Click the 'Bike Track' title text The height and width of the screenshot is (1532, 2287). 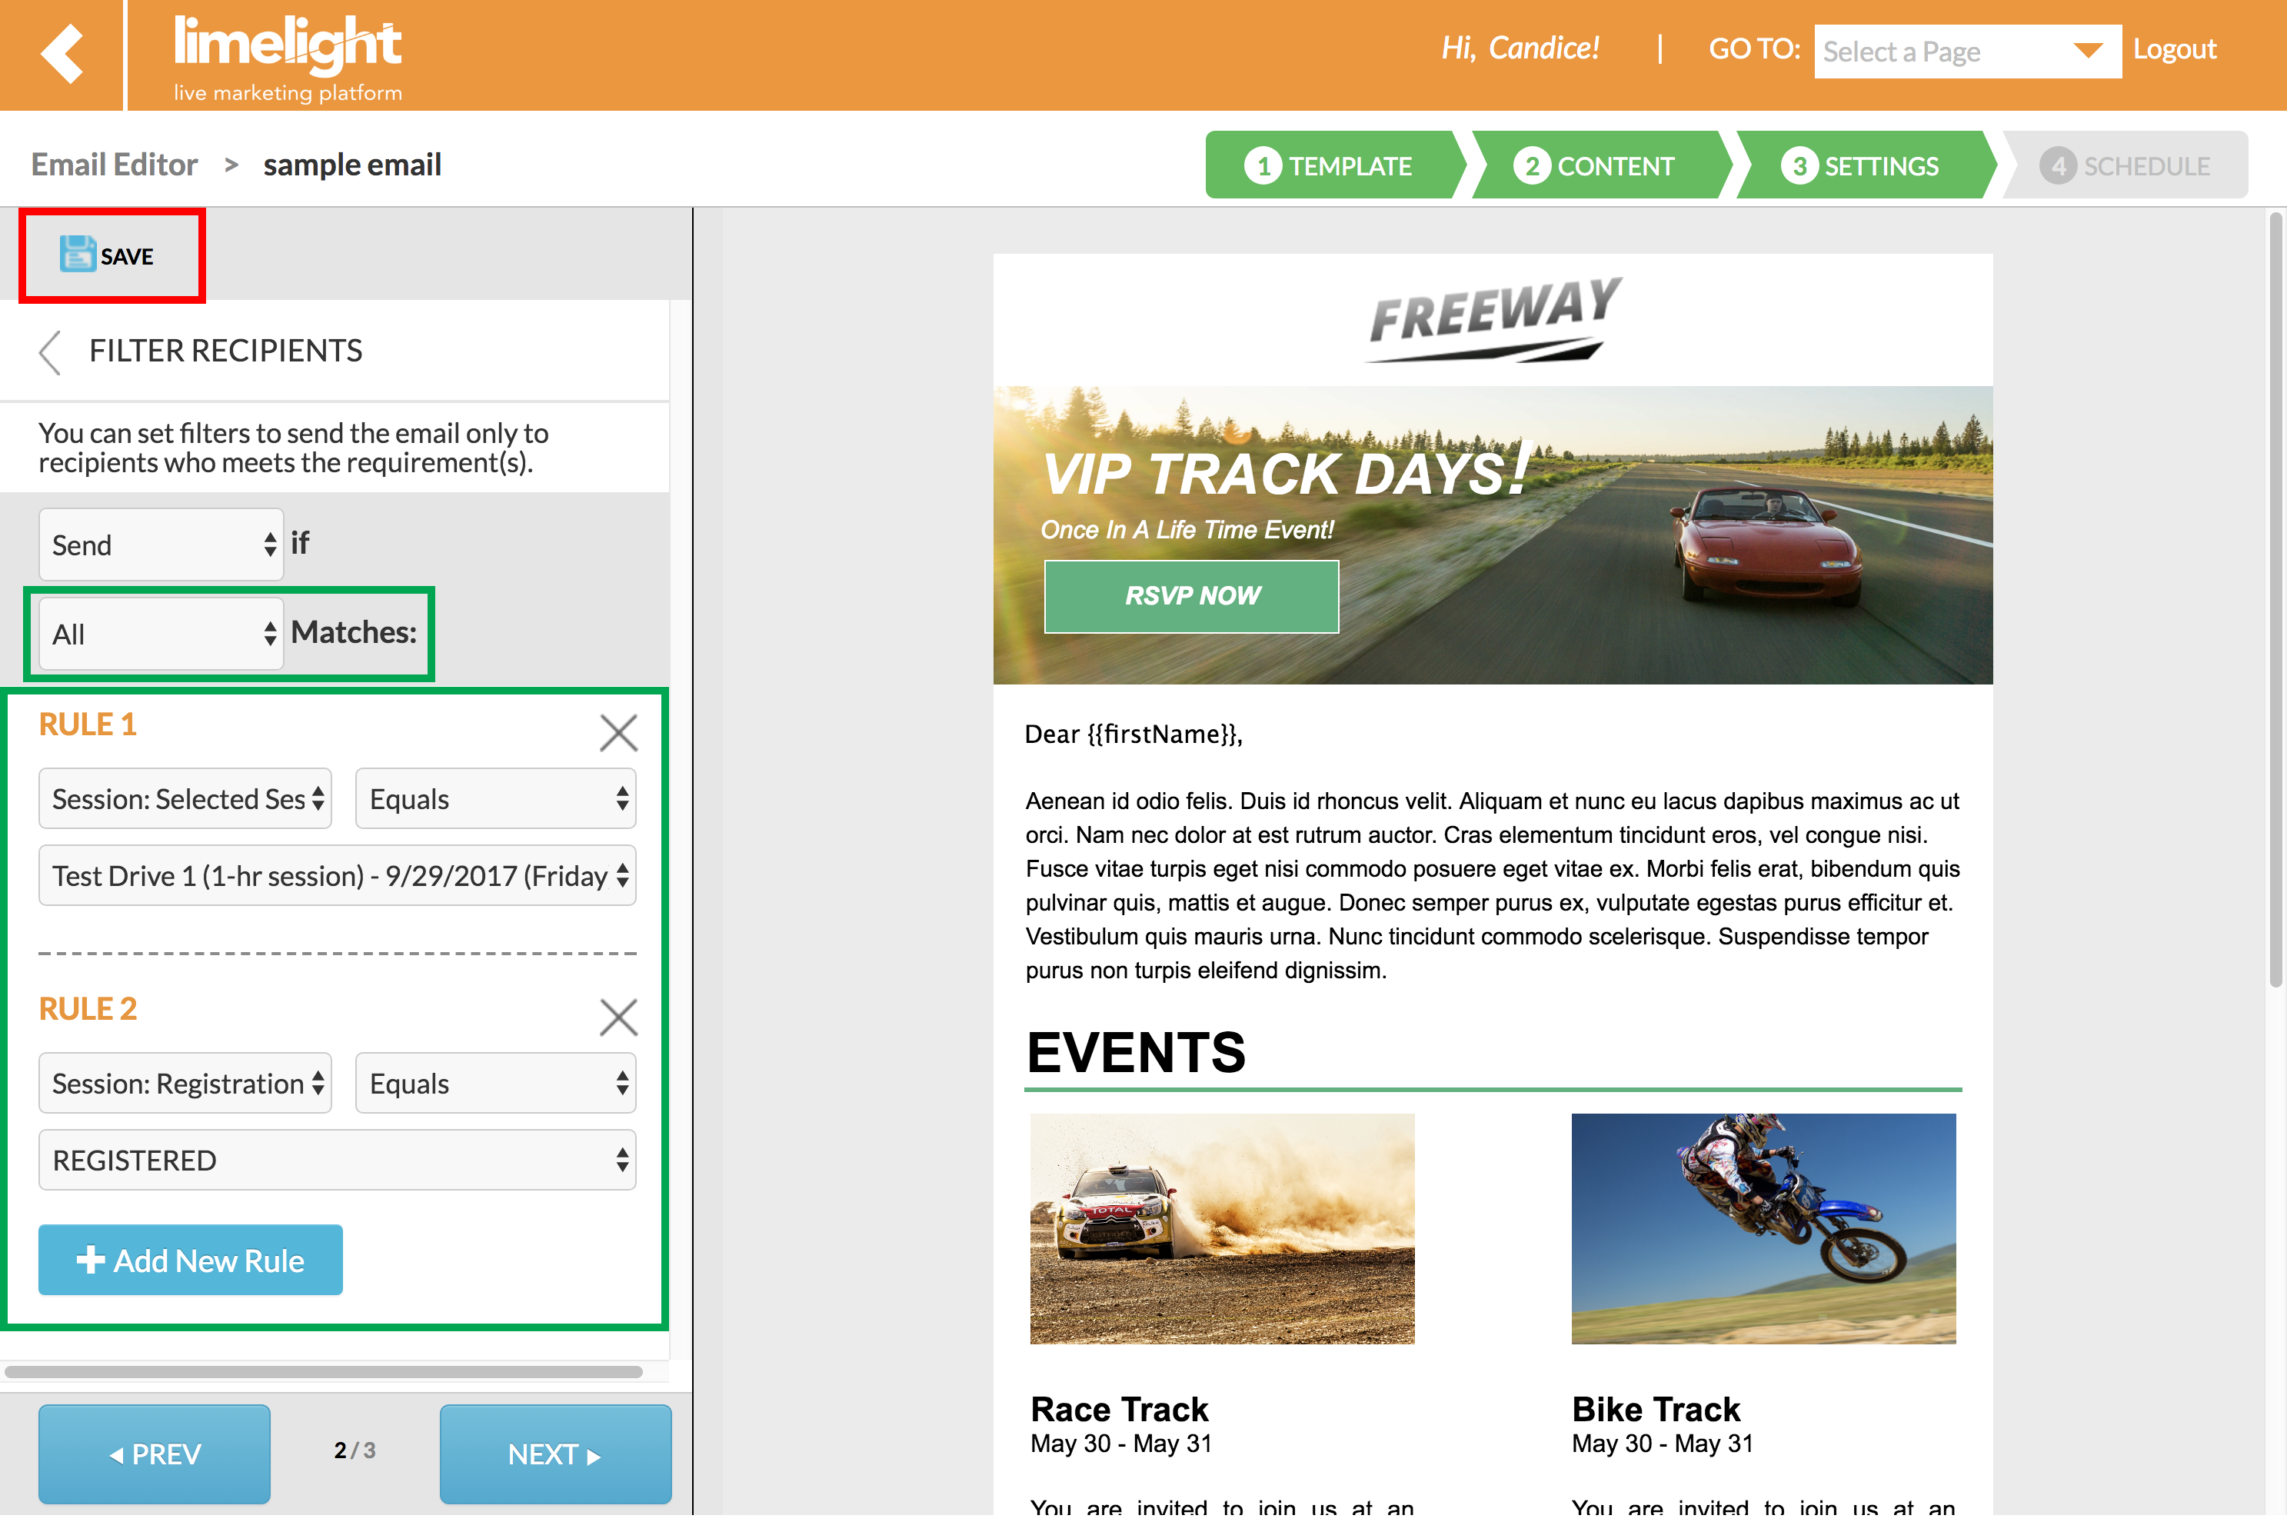(x=1656, y=1409)
